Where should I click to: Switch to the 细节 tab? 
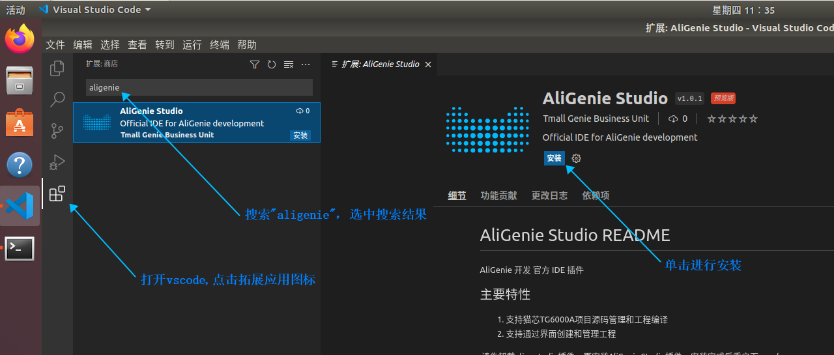[x=457, y=195]
